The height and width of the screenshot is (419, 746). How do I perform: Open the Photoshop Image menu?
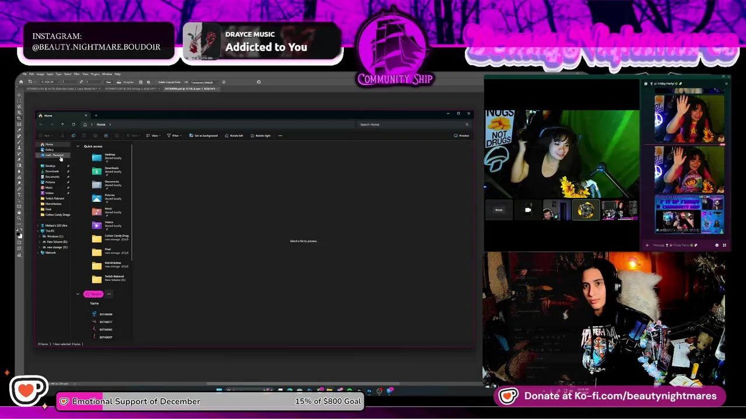click(40, 74)
